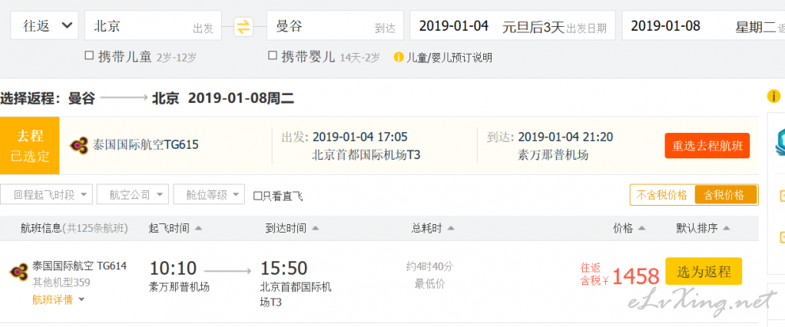Open the 舱位等级 filter dropdown
785x327 pixels.
(x=209, y=194)
